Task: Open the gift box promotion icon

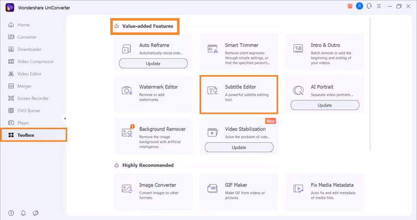Action: point(349,6)
